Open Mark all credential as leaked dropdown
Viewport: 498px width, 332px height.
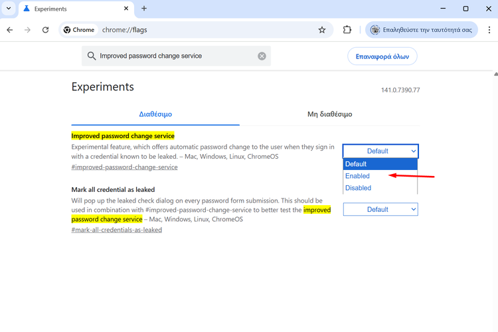pos(380,209)
